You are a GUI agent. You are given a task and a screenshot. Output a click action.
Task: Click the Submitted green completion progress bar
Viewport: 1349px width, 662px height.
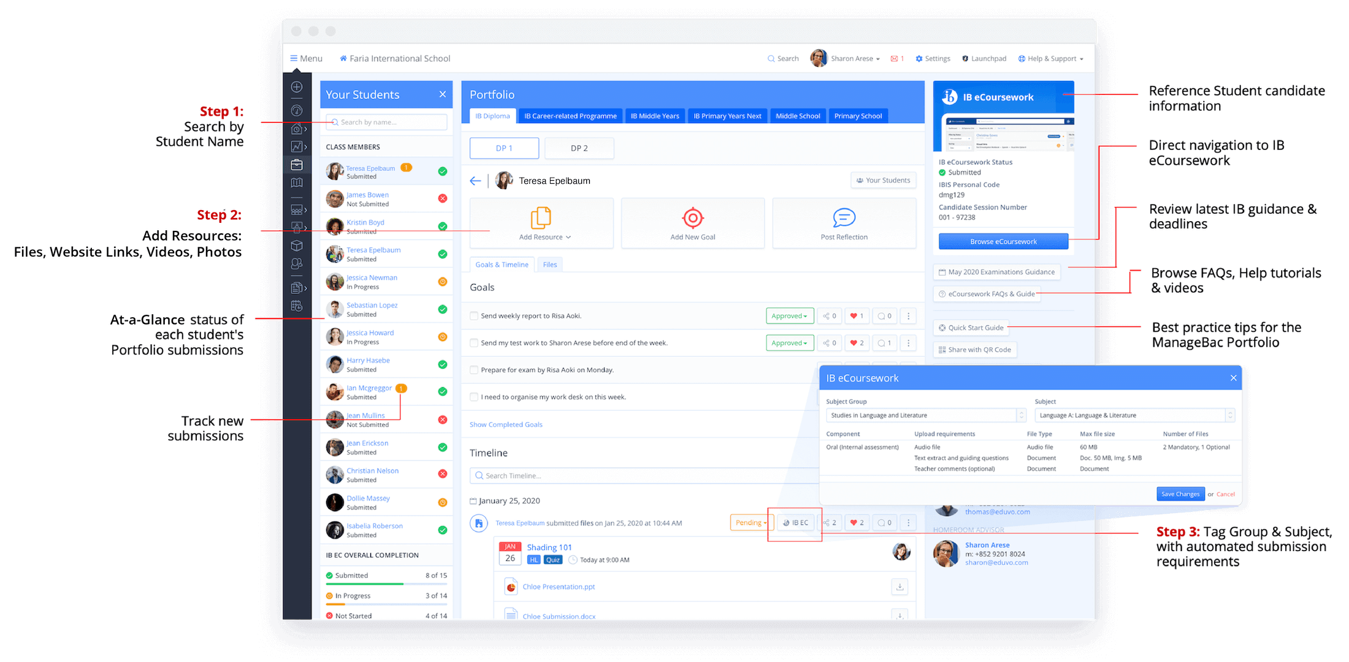386,583
